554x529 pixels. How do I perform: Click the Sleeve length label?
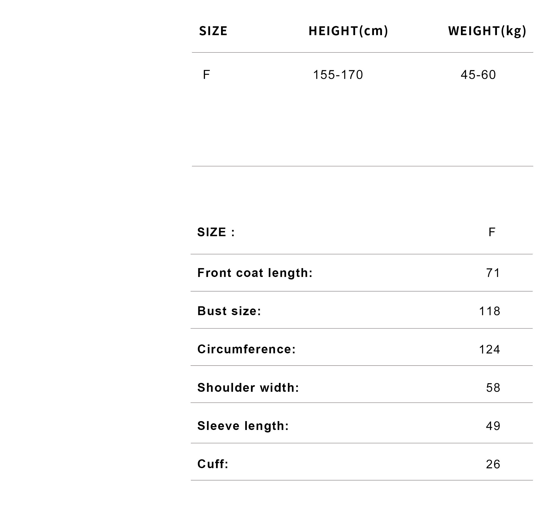[x=243, y=426]
